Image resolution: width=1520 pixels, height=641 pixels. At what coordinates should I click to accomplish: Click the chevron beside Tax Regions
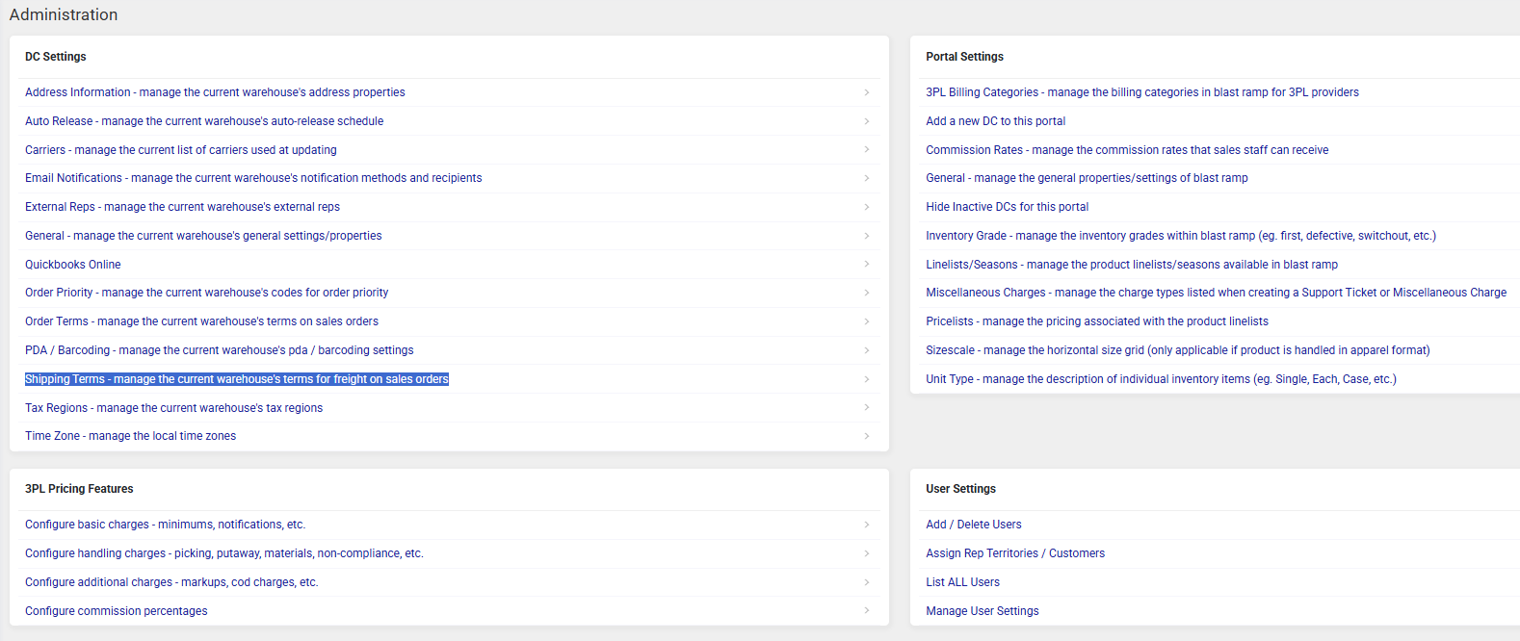coord(867,408)
